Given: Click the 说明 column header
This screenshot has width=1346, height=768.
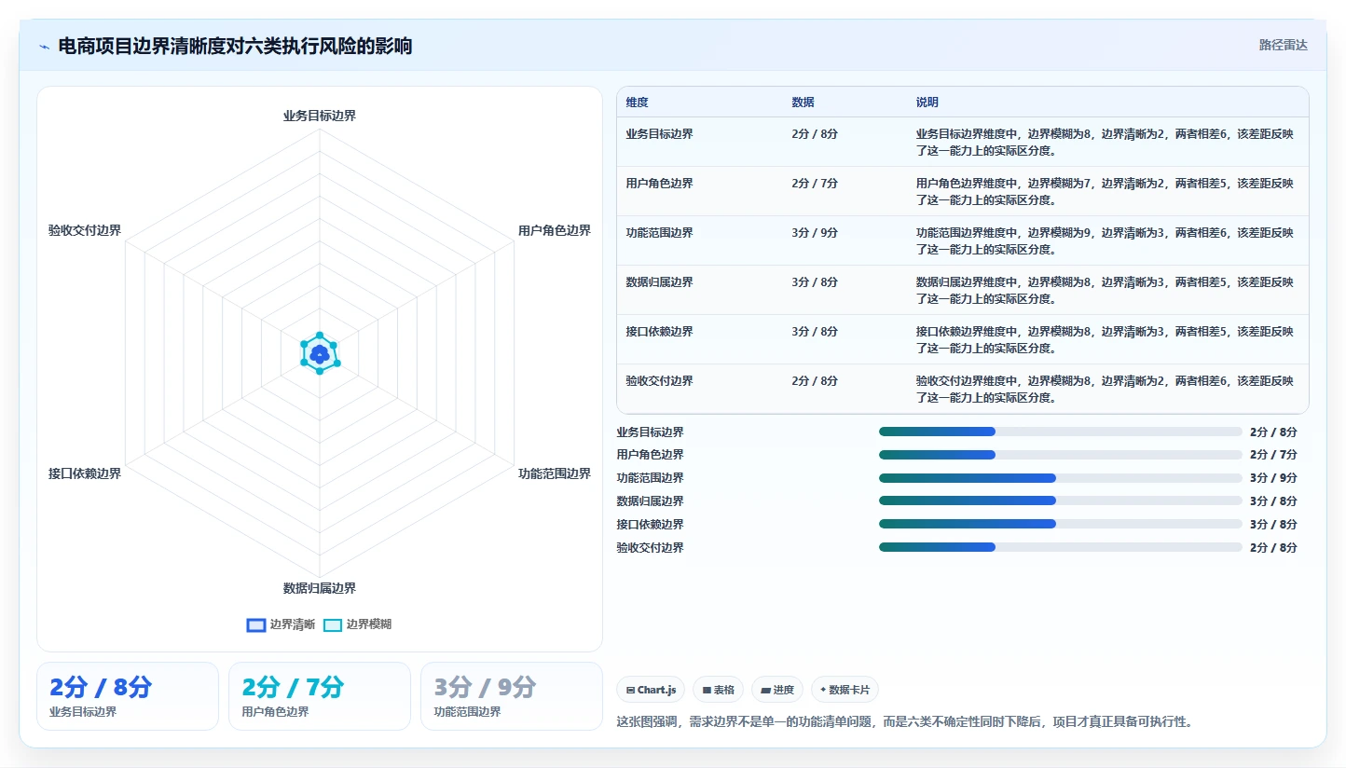Looking at the screenshot, I should coord(927,103).
